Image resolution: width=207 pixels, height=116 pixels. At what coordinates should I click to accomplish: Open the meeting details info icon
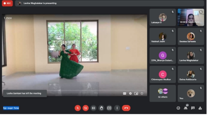(x=178, y=108)
